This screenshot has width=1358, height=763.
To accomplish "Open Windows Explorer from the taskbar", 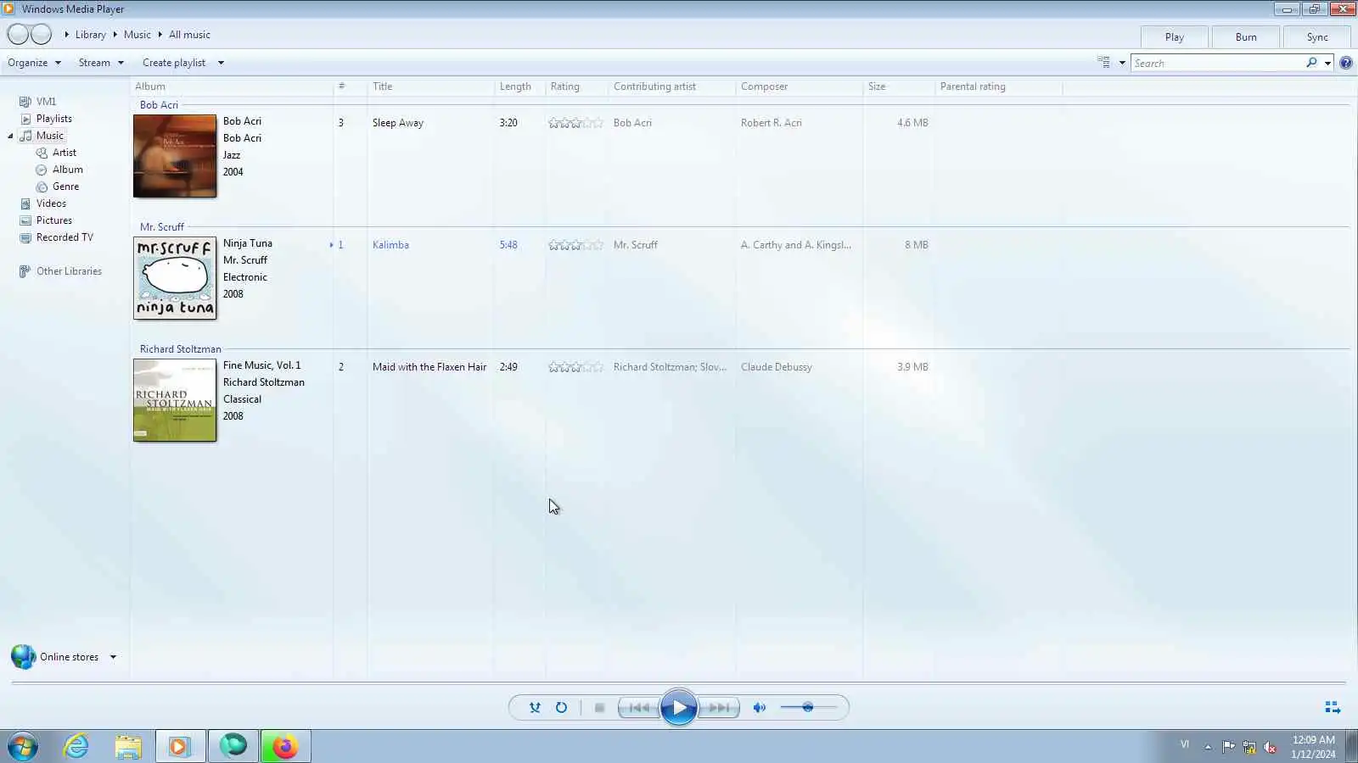I will [128, 747].
